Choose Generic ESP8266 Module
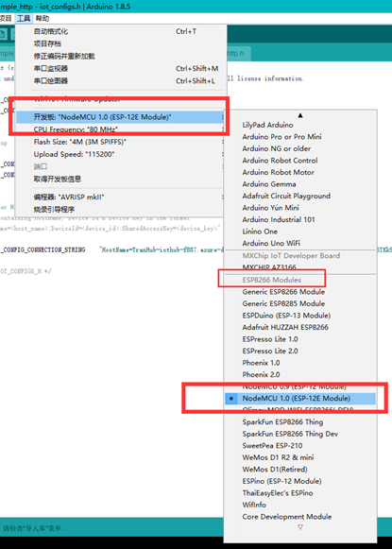This screenshot has height=549, width=392. coord(300,292)
